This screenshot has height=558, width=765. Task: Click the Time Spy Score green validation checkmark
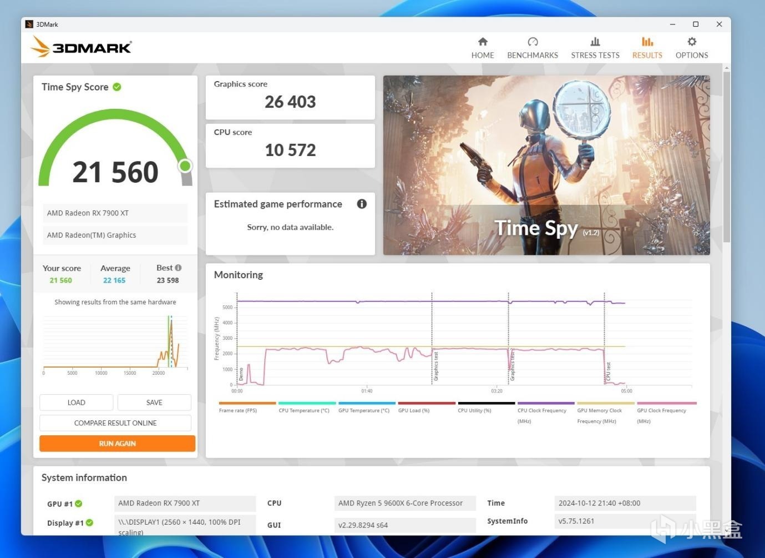(117, 87)
